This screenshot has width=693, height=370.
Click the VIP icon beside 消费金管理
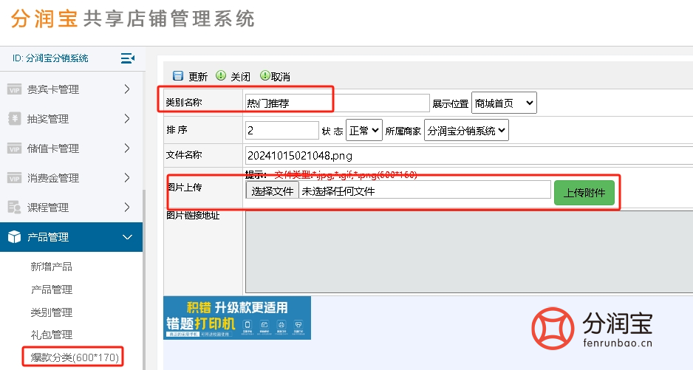pos(14,178)
